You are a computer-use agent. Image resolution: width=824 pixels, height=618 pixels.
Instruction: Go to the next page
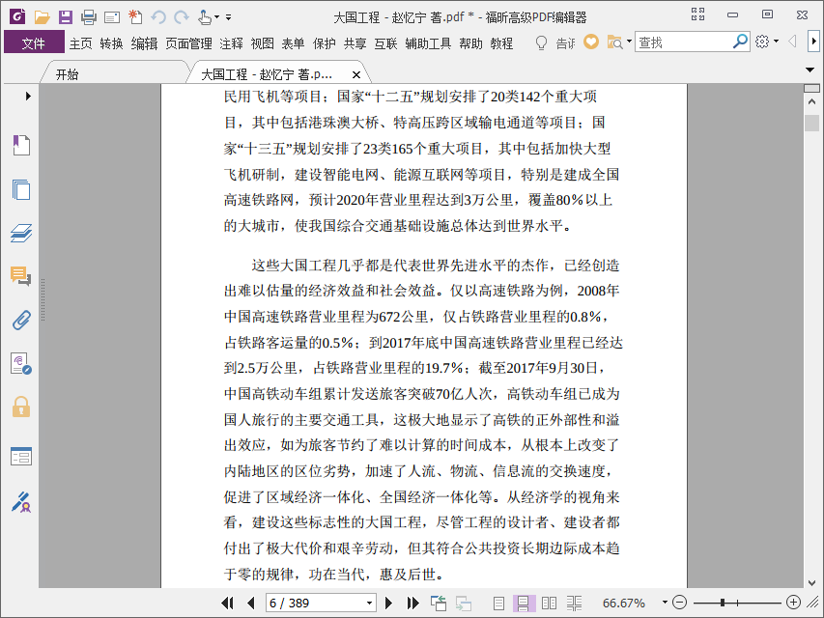[388, 603]
